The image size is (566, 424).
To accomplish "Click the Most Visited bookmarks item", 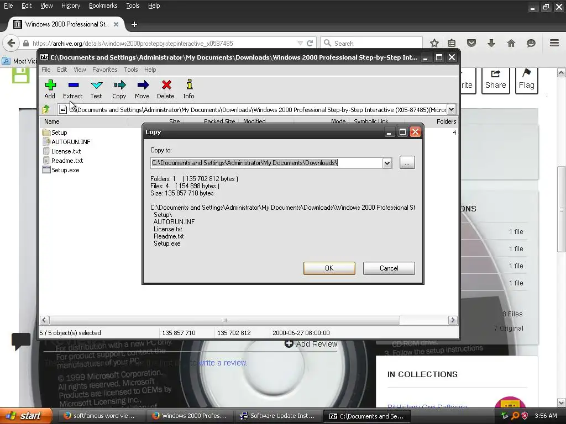I will 20,61.
